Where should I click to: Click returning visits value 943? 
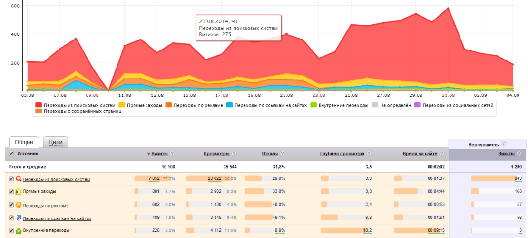point(518,178)
